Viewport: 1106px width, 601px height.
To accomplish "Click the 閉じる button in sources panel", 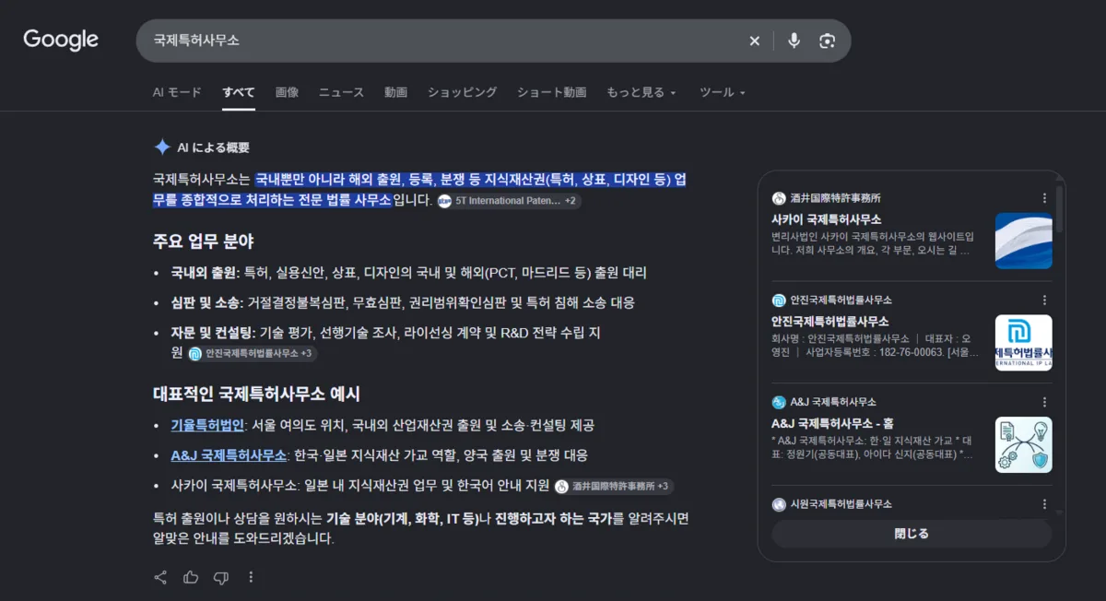I will (912, 534).
